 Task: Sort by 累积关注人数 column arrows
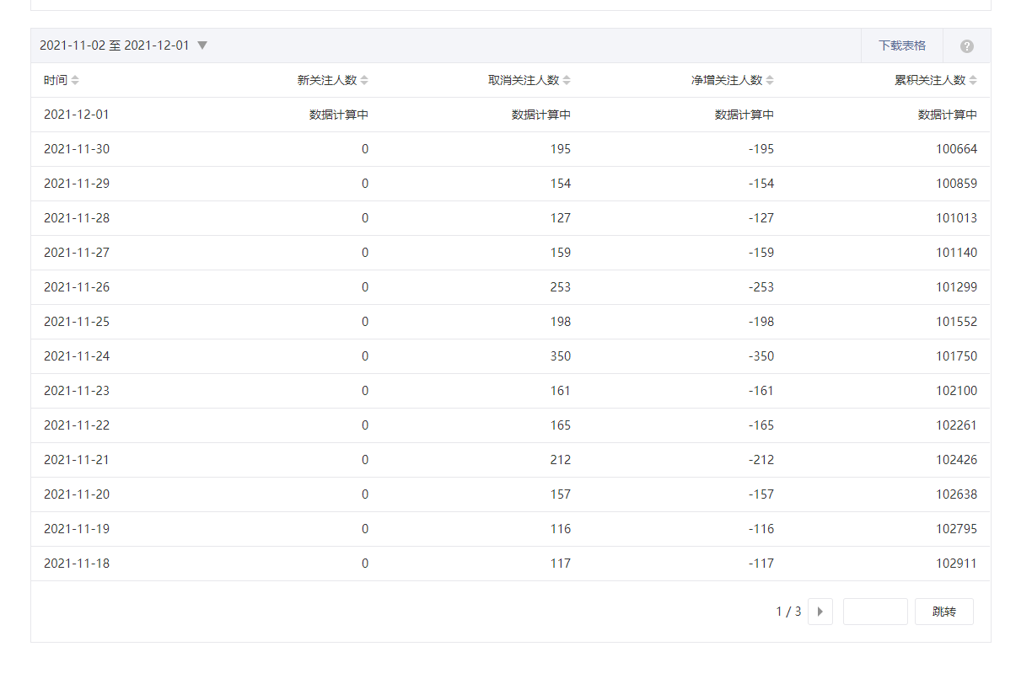point(973,81)
